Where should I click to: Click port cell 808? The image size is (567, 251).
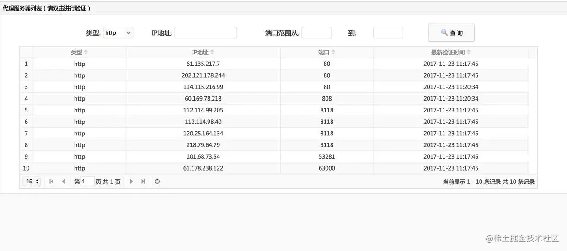point(326,99)
